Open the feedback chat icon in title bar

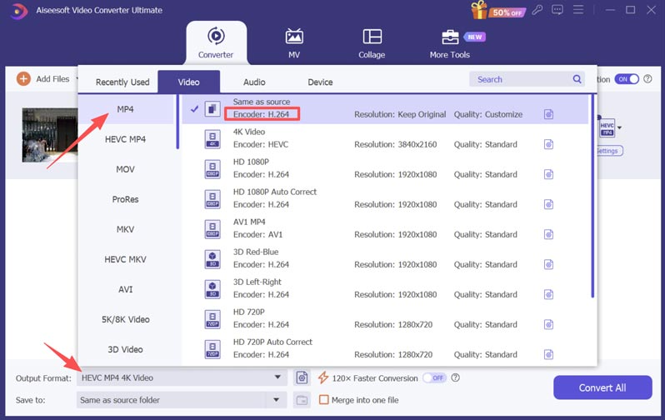[x=557, y=10]
